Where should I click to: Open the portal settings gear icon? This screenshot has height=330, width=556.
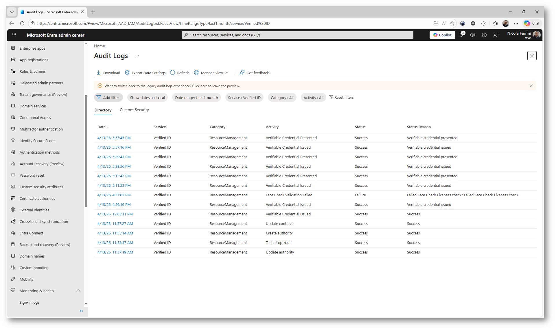[473, 35]
